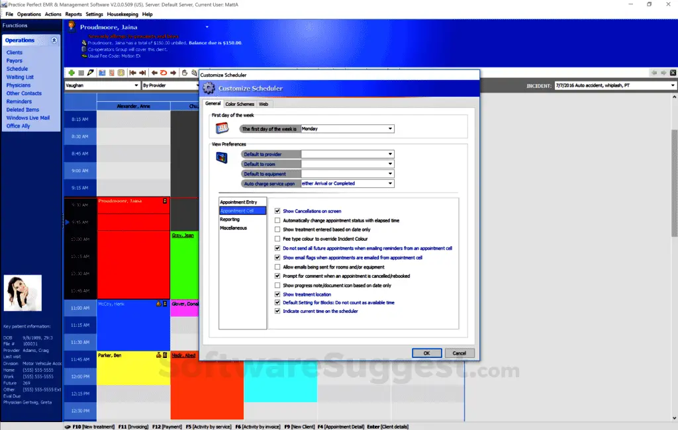This screenshot has height=430, width=678.
Task: Toggle Show Cancellations on screen checkbox
Action: (x=277, y=211)
